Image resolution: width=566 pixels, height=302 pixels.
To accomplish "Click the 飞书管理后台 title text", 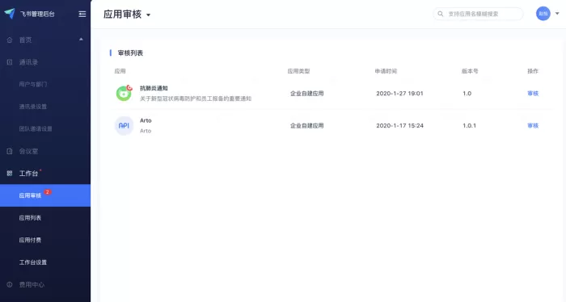I will [37, 14].
